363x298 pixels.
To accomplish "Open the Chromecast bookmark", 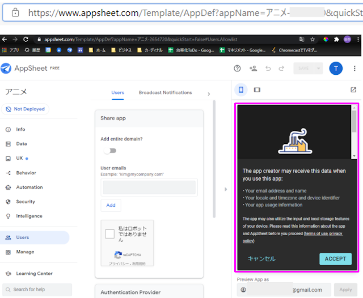I will [x=294, y=50].
